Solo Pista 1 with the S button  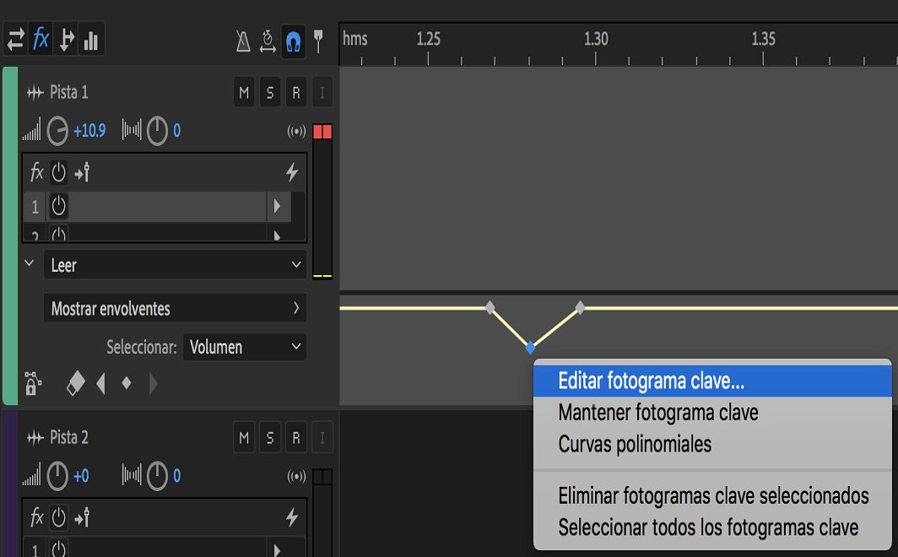pyautogui.click(x=270, y=92)
